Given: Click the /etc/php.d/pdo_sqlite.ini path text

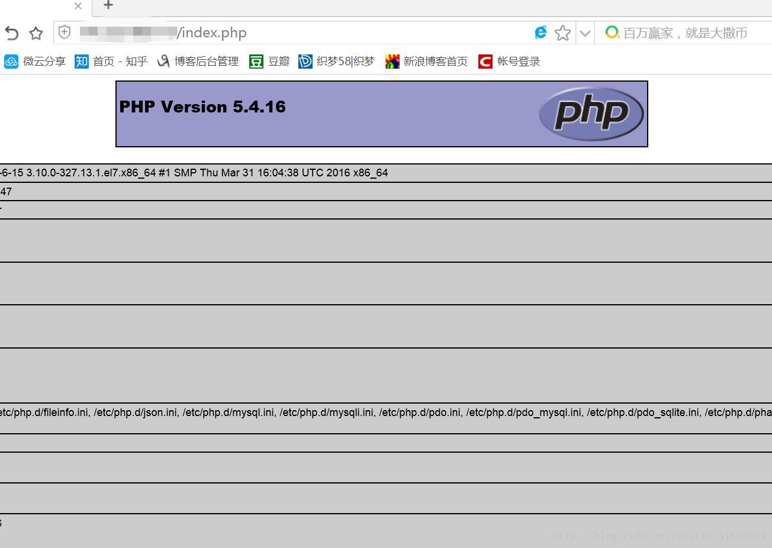Looking at the screenshot, I should point(644,412).
